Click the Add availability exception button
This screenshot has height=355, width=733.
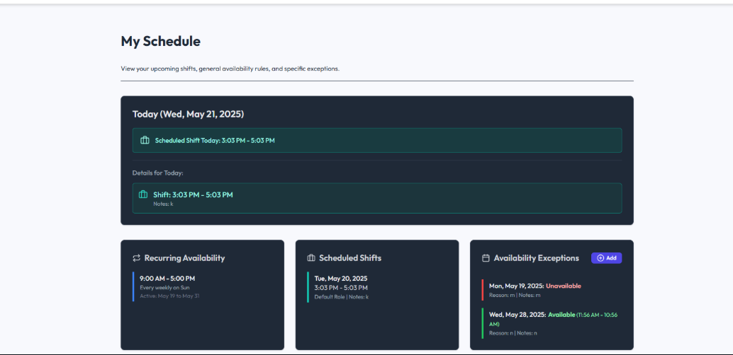point(606,258)
